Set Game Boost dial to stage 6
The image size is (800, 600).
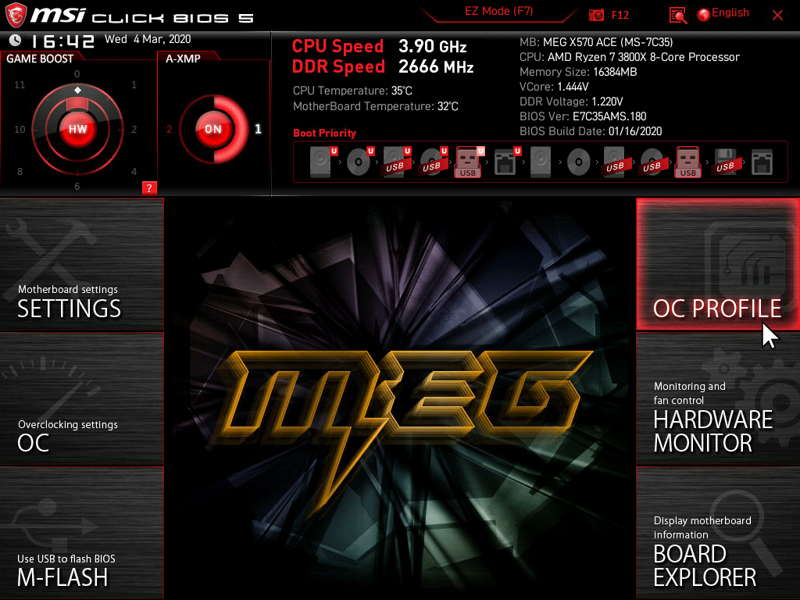tap(77, 186)
